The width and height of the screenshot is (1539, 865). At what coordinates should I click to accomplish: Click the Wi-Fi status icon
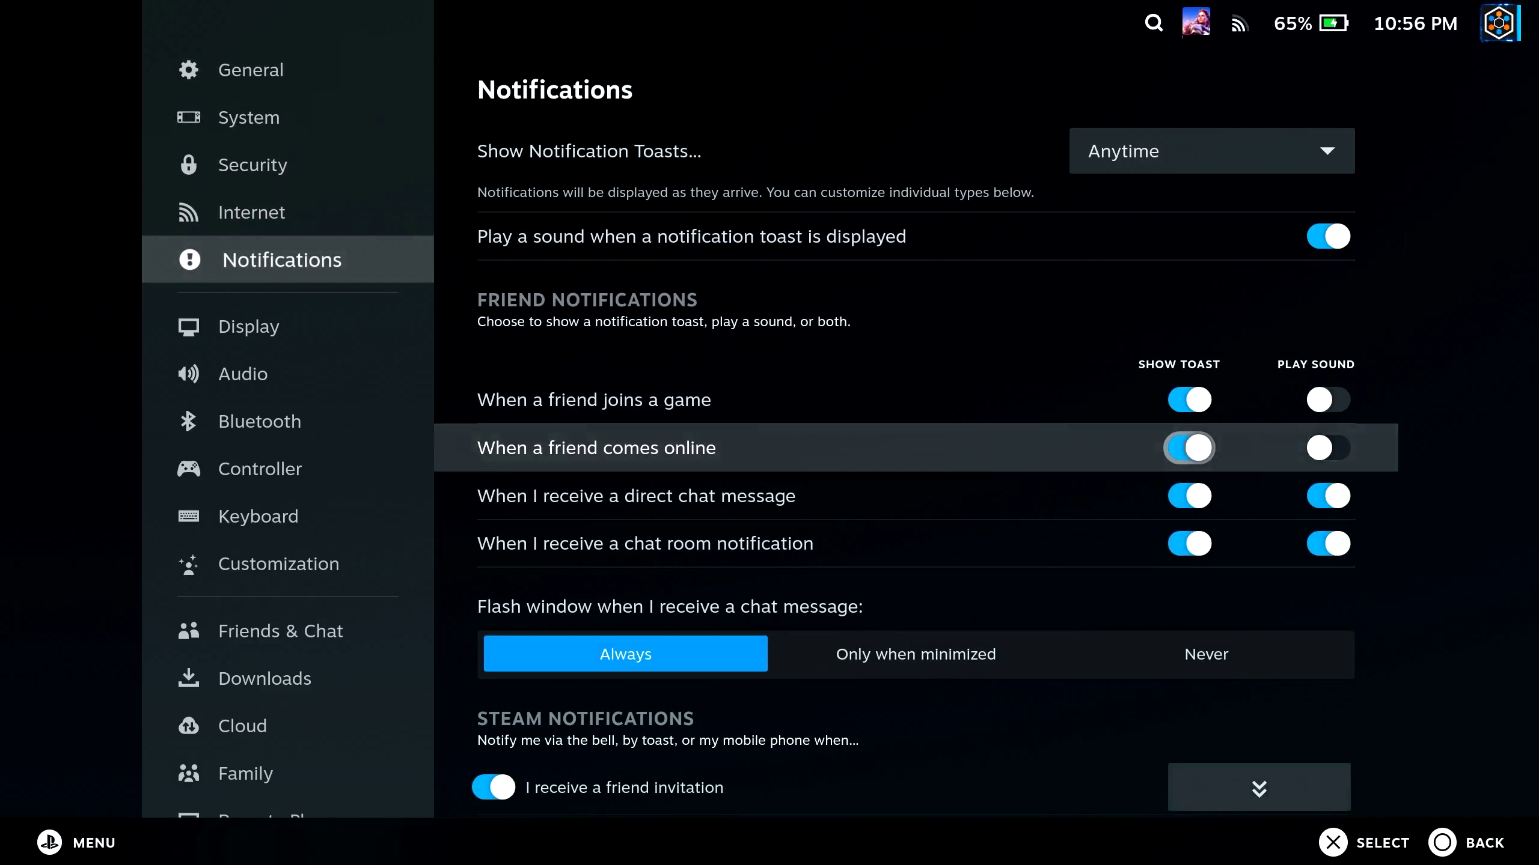[x=1239, y=24]
